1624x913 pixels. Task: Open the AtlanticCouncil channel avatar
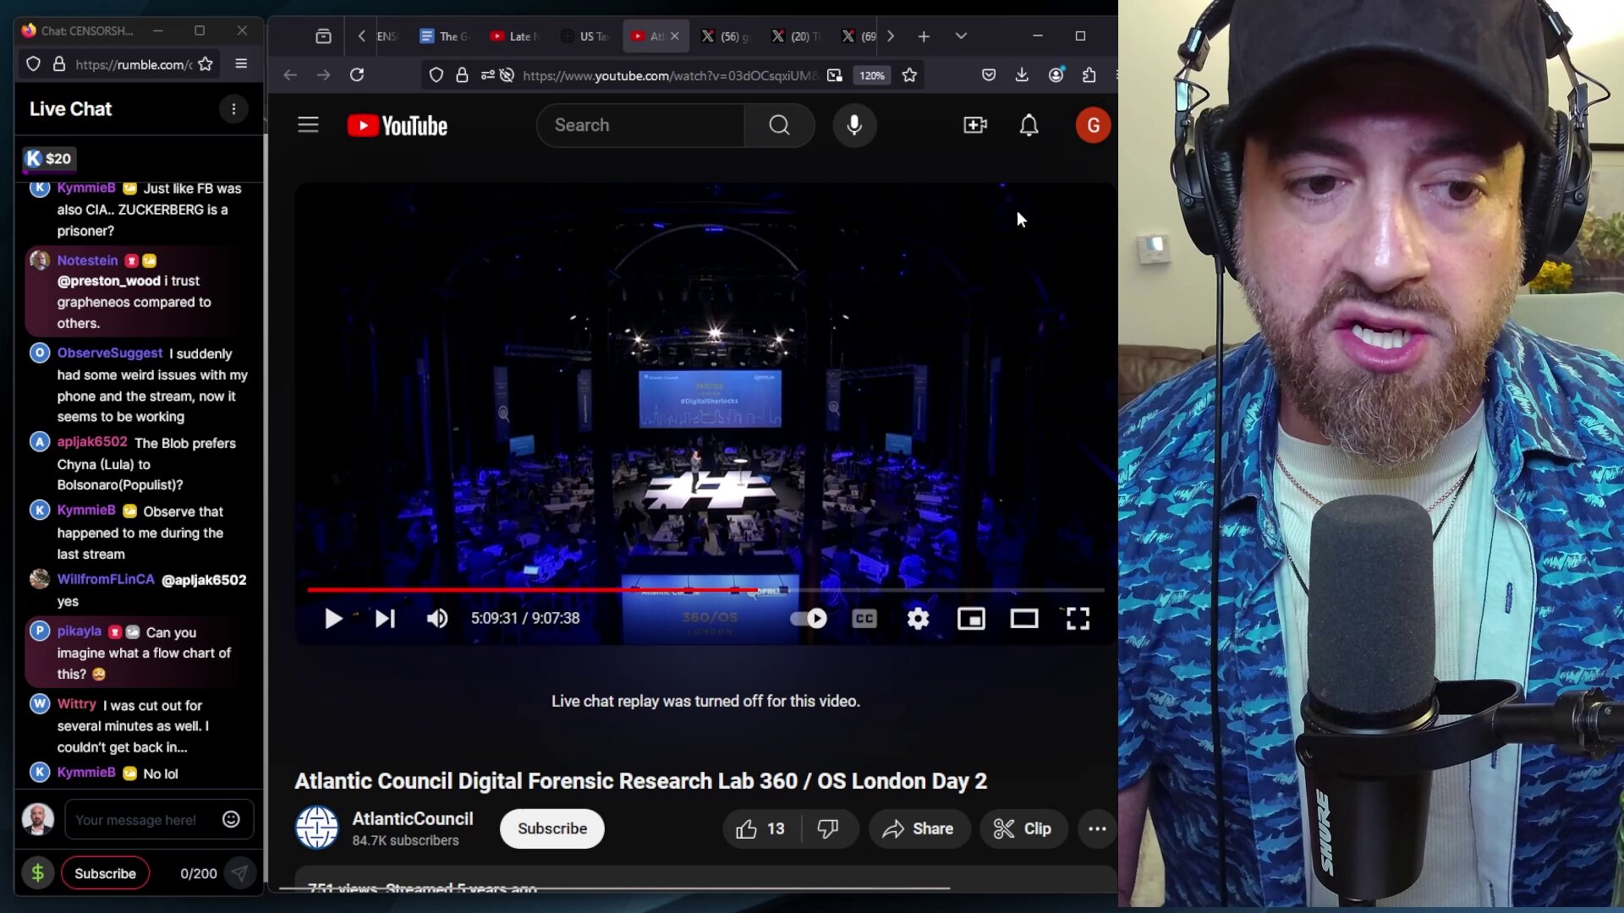[316, 828]
